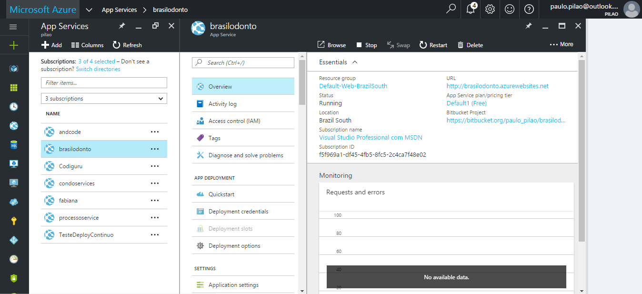This screenshot has width=642, height=294.
Task: Open Access control (IAM)
Action: click(x=243, y=121)
